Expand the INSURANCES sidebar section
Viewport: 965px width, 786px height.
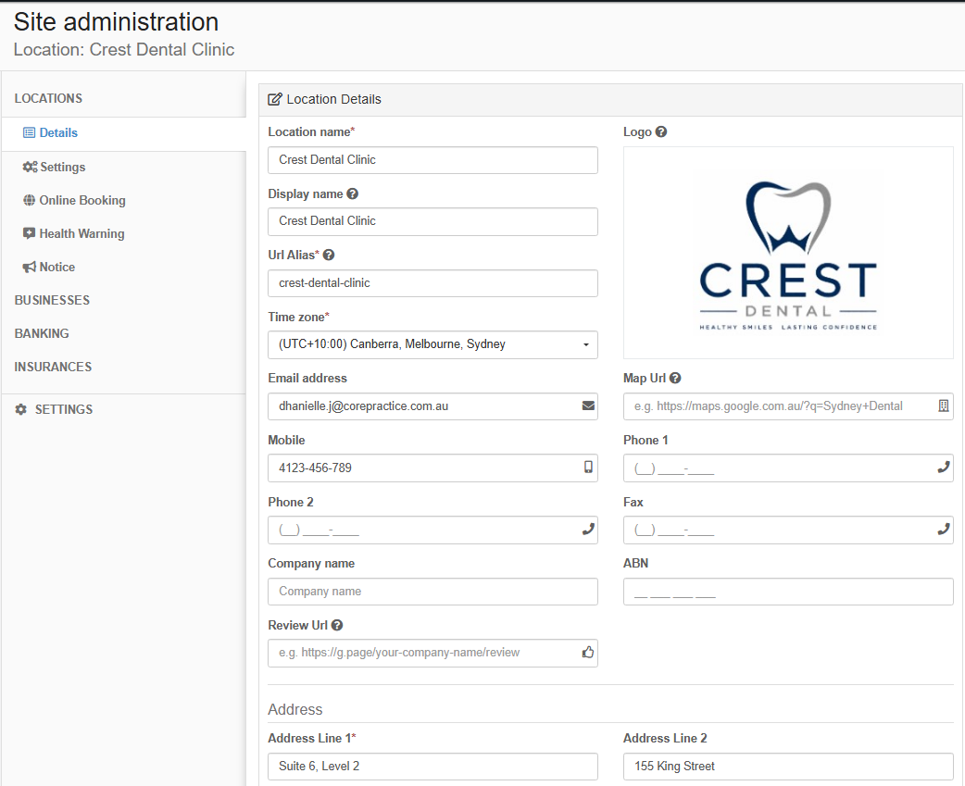(x=53, y=367)
